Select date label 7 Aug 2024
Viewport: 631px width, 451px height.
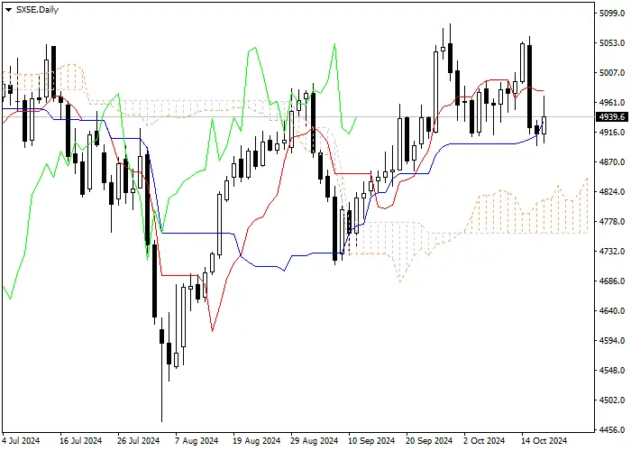pyautogui.click(x=197, y=441)
